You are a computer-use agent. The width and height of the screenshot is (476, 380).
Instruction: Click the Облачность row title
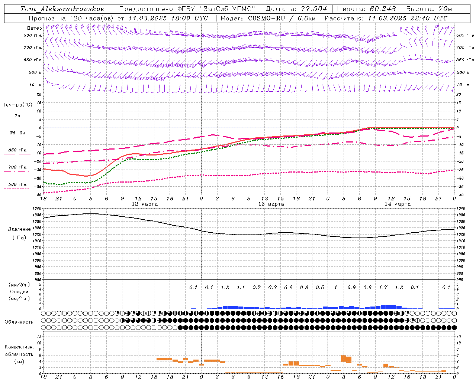[19, 322]
